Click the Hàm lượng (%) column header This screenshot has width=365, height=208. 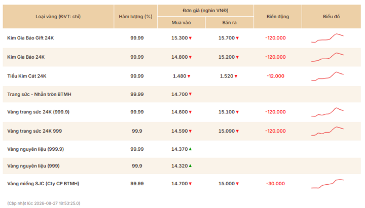click(135, 17)
